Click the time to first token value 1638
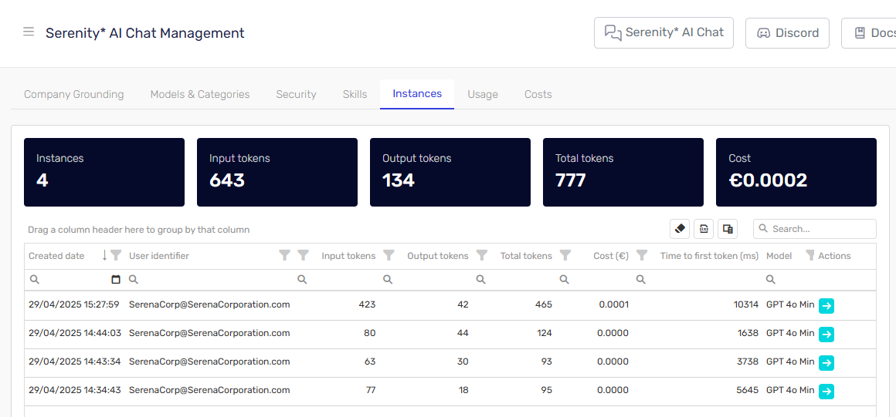The width and height of the screenshot is (896, 417). pos(748,333)
